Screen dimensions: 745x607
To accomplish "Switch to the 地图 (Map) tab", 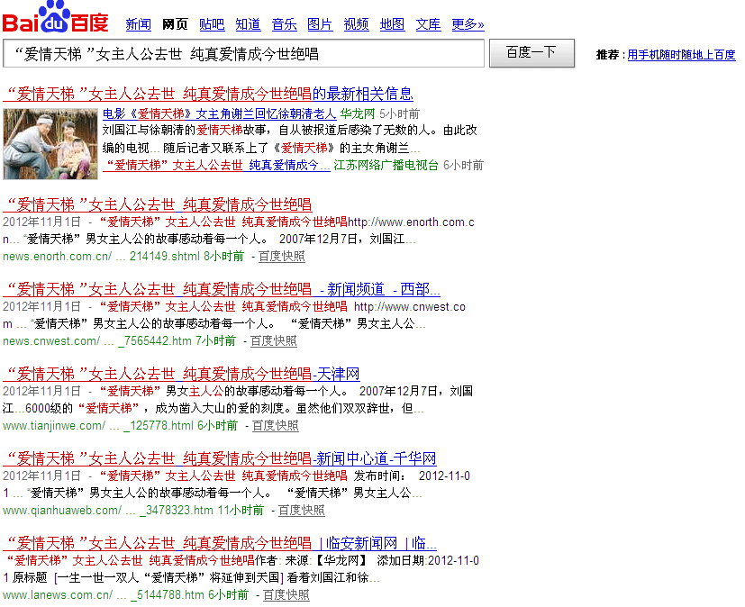I will click(392, 24).
